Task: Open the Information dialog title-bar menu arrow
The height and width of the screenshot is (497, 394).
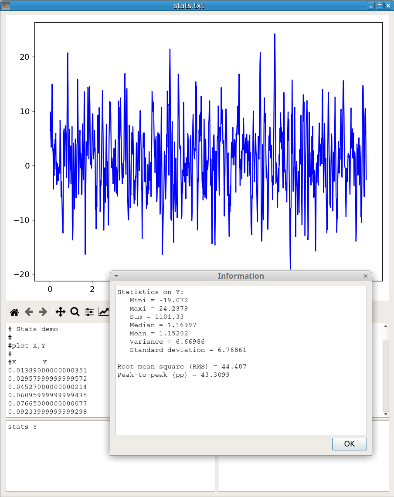Action: click(x=116, y=276)
